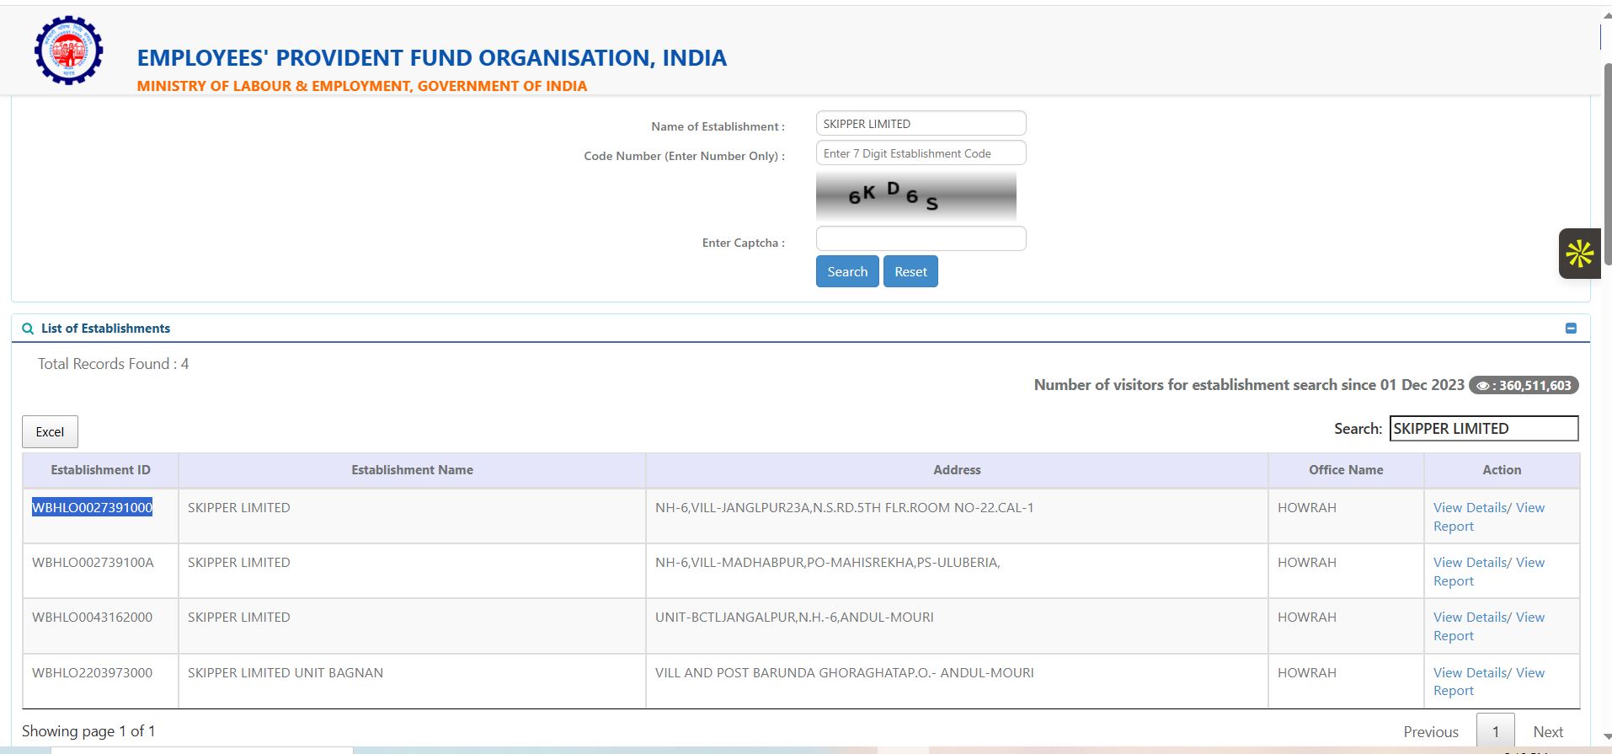Click the Enter Captcha input box
Image resolution: width=1612 pixels, height=754 pixels.
coord(921,239)
